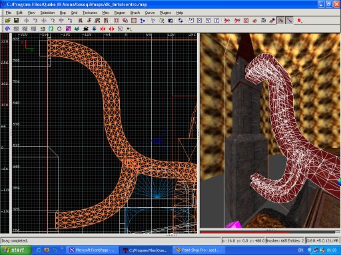Click the red inward-arrows merge plugin icon
This screenshot has width=341, height=255.
[103, 29]
